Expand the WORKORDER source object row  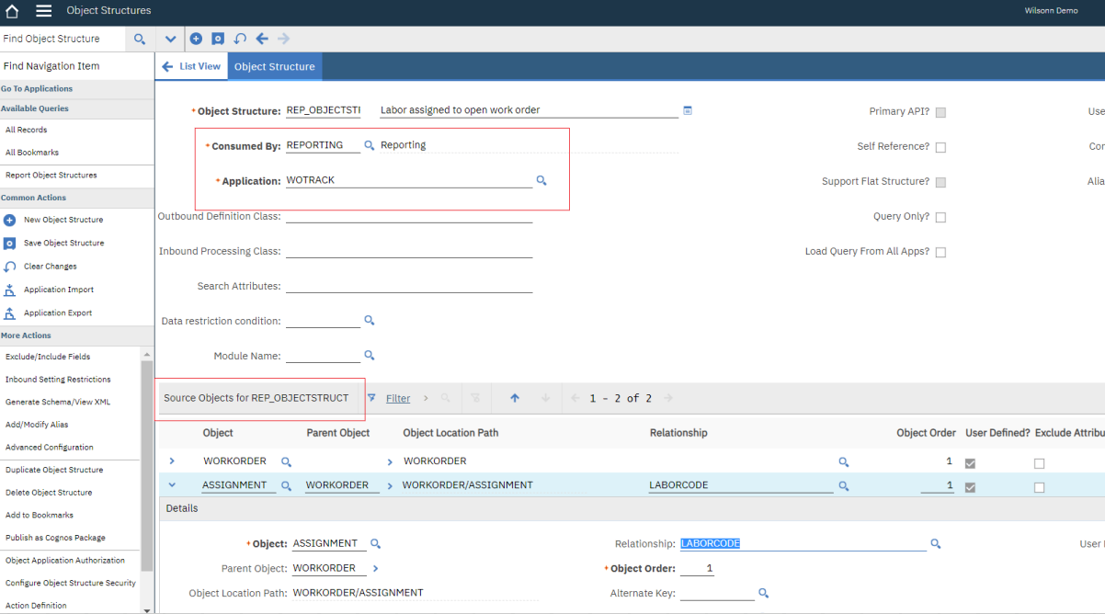172,460
